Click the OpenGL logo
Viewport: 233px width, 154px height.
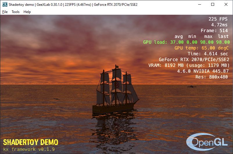207,142
